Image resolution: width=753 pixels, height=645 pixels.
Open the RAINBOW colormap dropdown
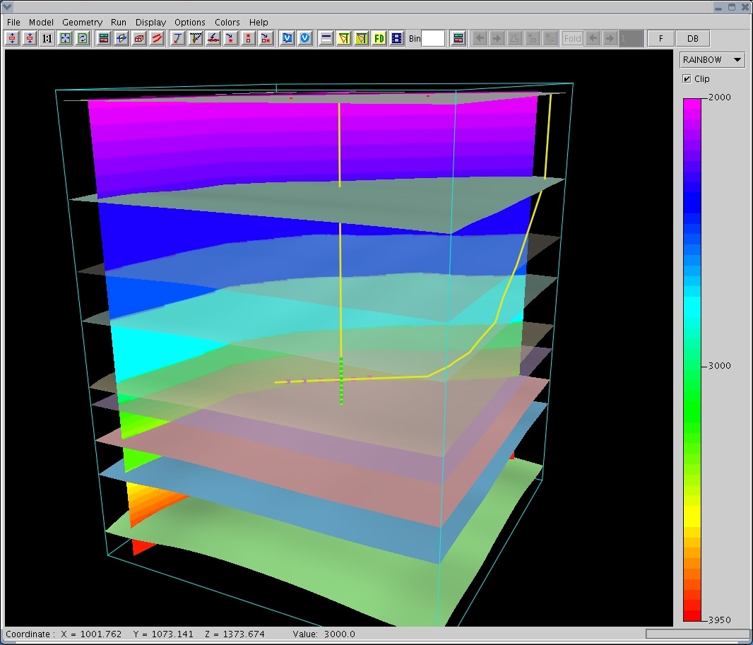(x=712, y=60)
